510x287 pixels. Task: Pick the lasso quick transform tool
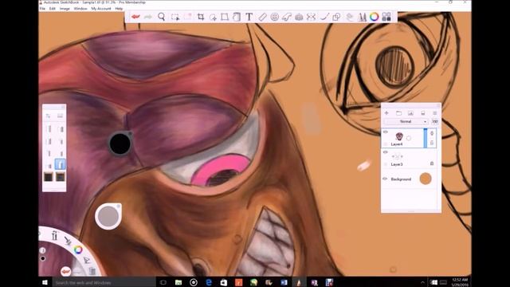pos(213,17)
